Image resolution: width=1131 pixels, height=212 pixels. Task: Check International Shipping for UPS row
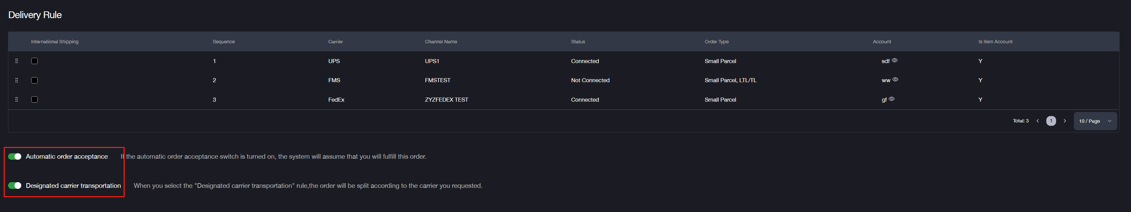click(35, 61)
